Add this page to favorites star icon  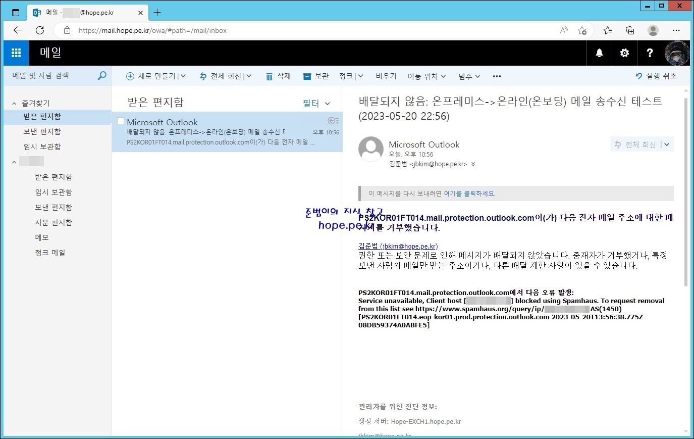coord(582,30)
